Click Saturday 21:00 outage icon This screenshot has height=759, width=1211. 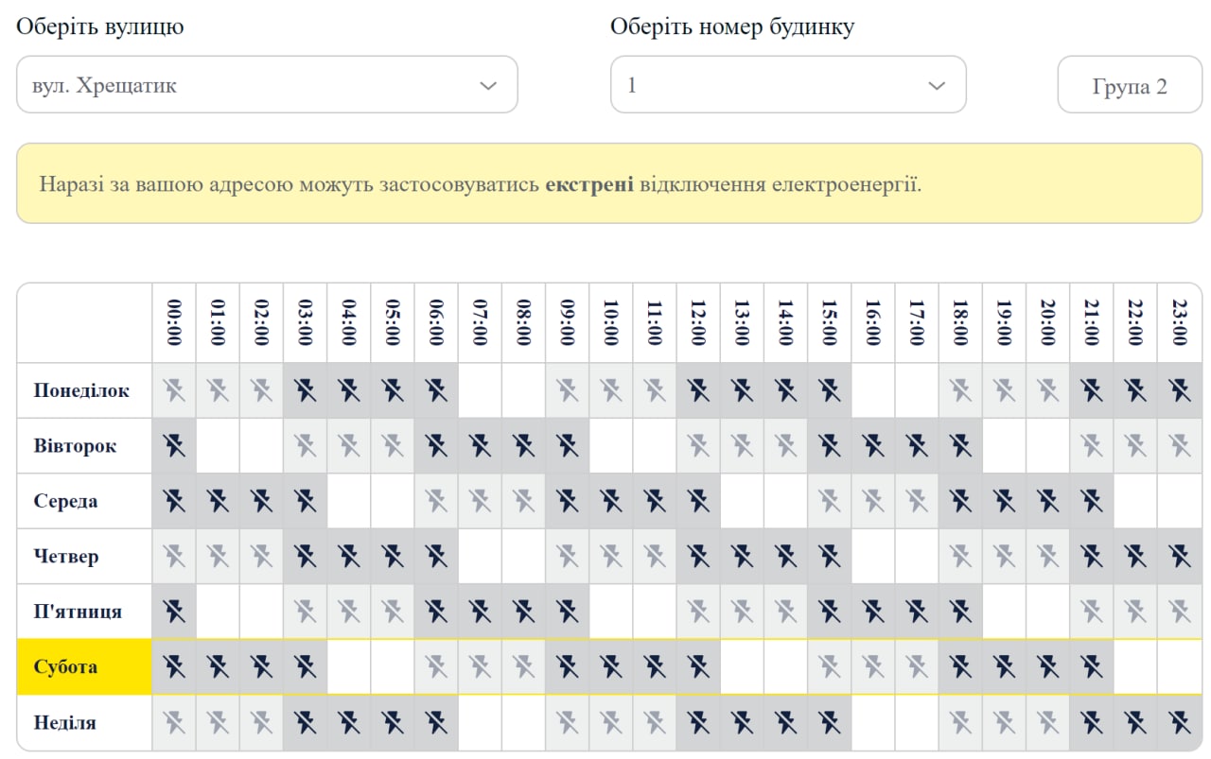(x=1091, y=667)
